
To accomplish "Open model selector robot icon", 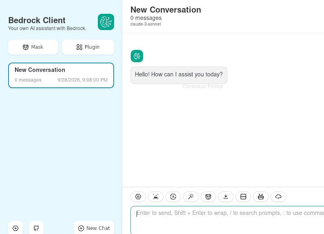I will point(261,197).
